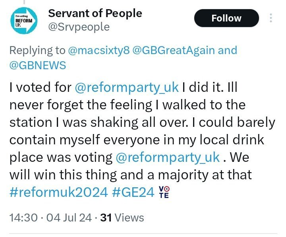
Task: Click the "station I was shaking" tweet line
Action: click(x=79, y=122)
